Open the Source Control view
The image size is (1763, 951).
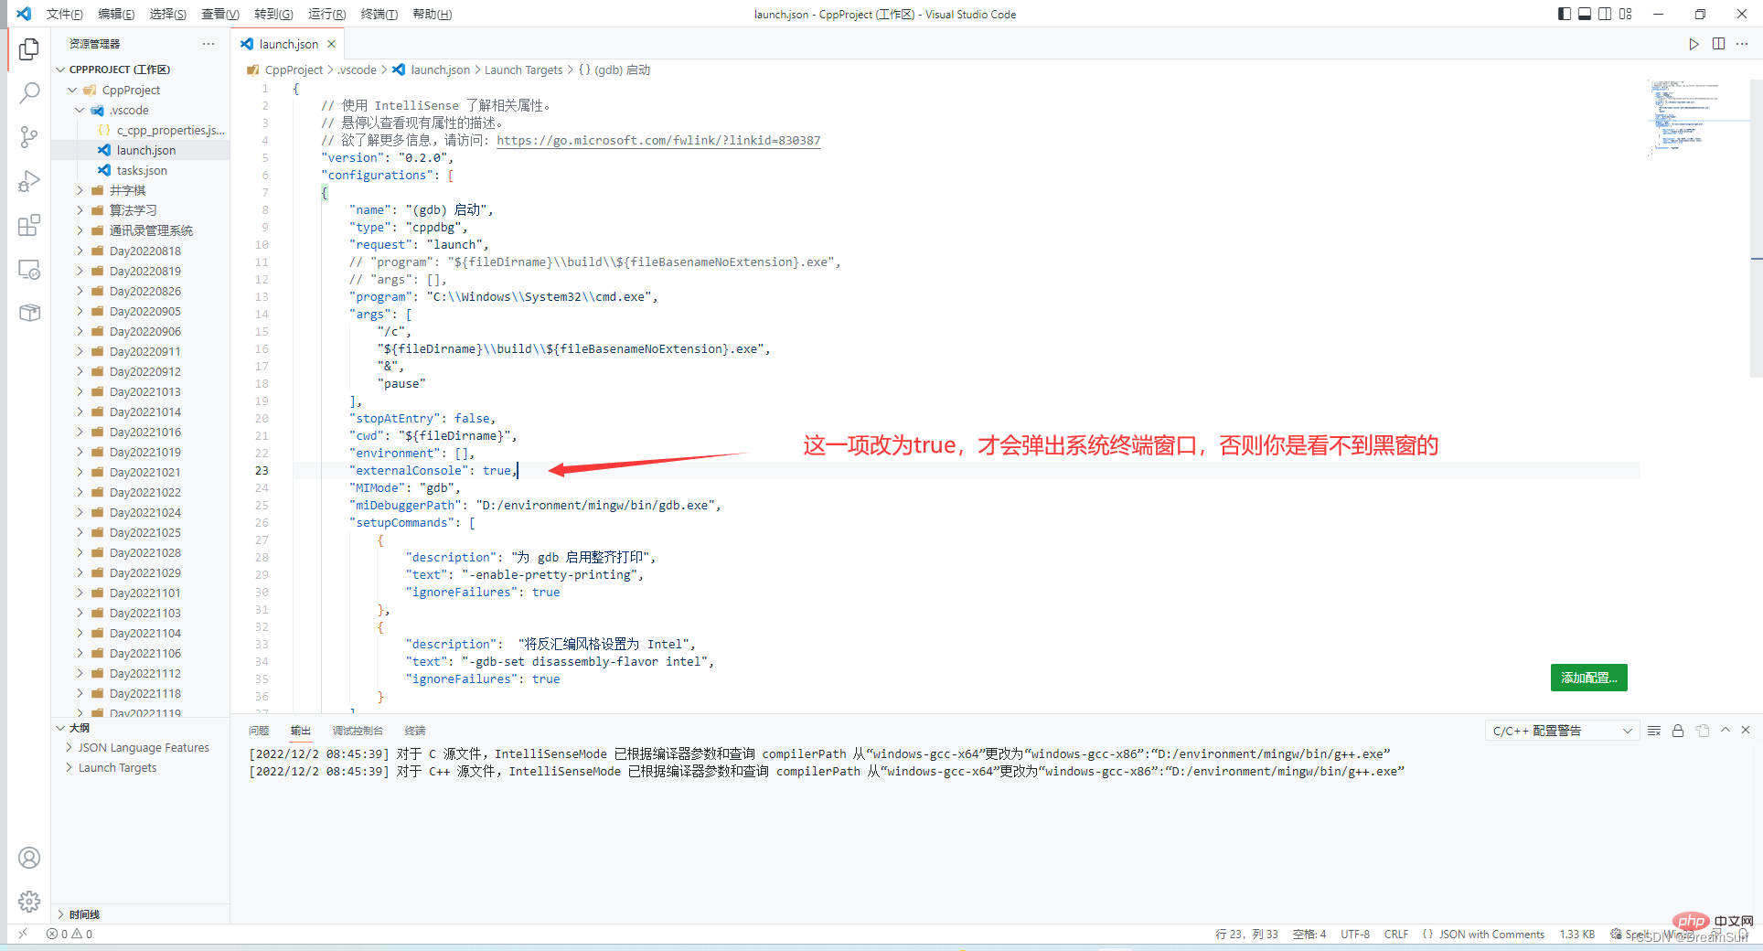29,137
